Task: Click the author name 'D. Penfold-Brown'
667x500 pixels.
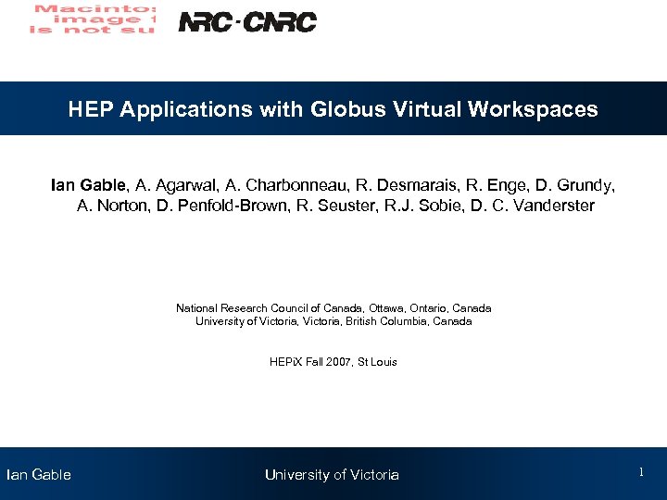Action: (221, 206)
